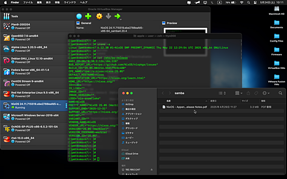The image size is (287, 179).
Task: Select the rhel-10.0-x86_64 virtual machine
Action: point(34,140)
